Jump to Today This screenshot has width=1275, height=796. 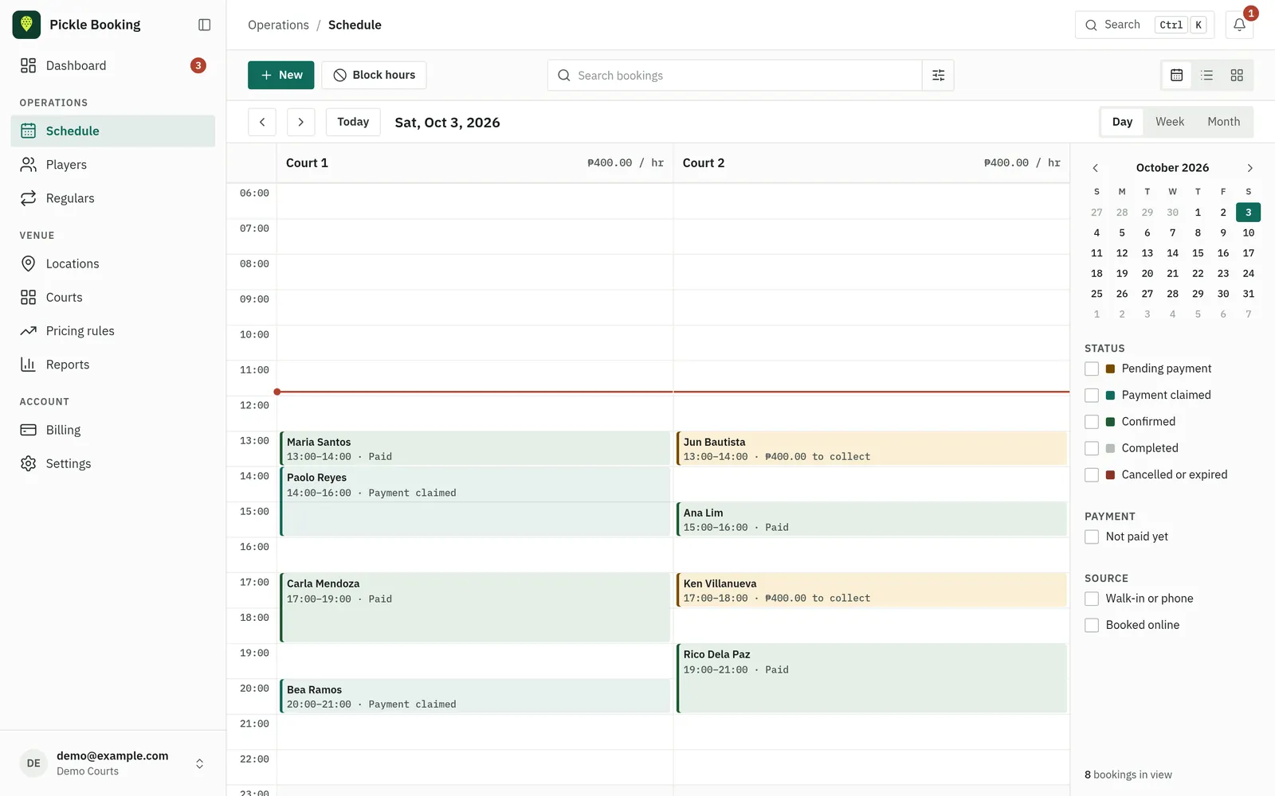[x=353, y=122]
